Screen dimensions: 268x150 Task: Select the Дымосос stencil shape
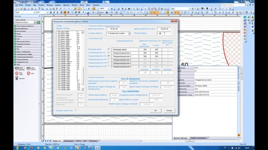pos(20,78)
